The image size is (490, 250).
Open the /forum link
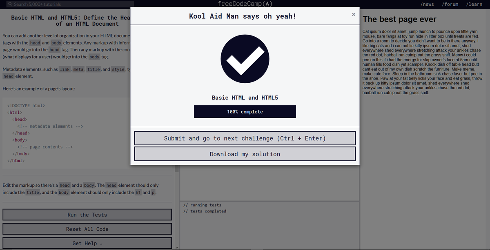click(x=450, y=4)
